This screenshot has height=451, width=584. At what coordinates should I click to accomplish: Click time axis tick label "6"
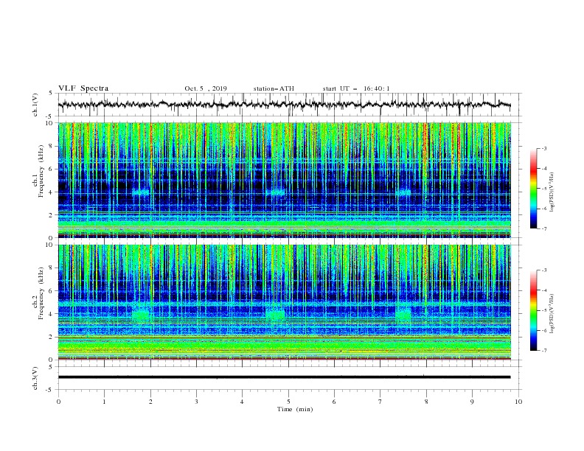coord(334,402)
